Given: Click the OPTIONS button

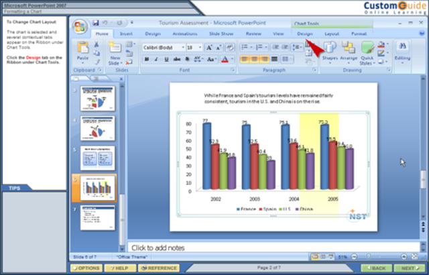Looking at the screenshot, I should pos(86,268).
